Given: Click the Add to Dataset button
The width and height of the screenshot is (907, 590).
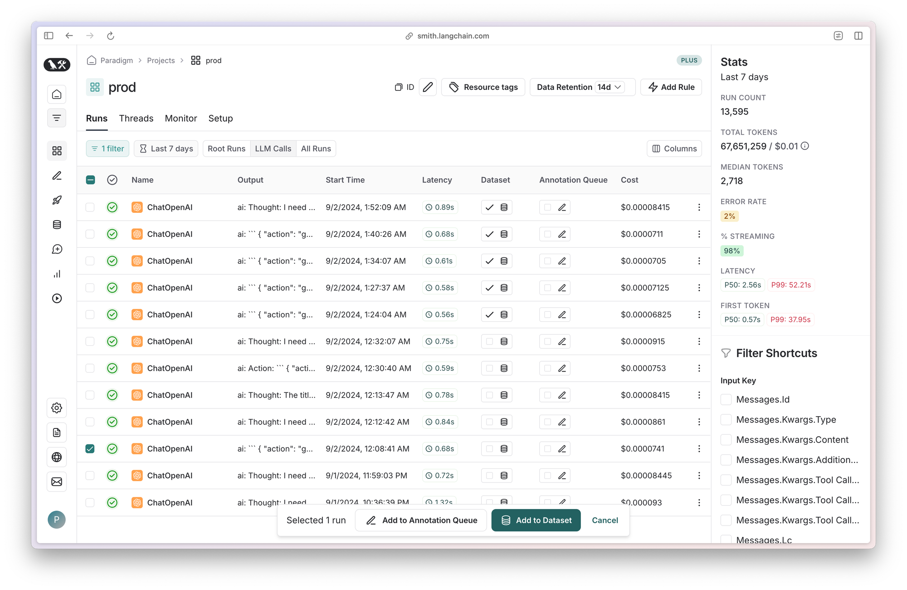Looking at the screenshot, I should point(536,521).
